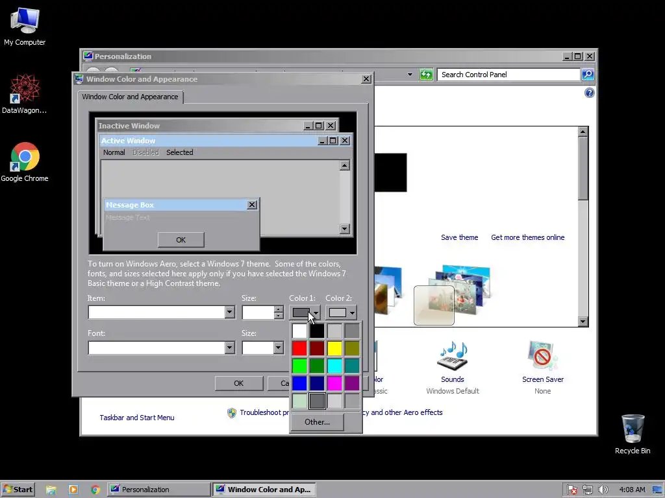Image resolution: width=665 pixels, height=498 pixels.
Task: Click the green refresh icon in address bar
Action: 426,75
